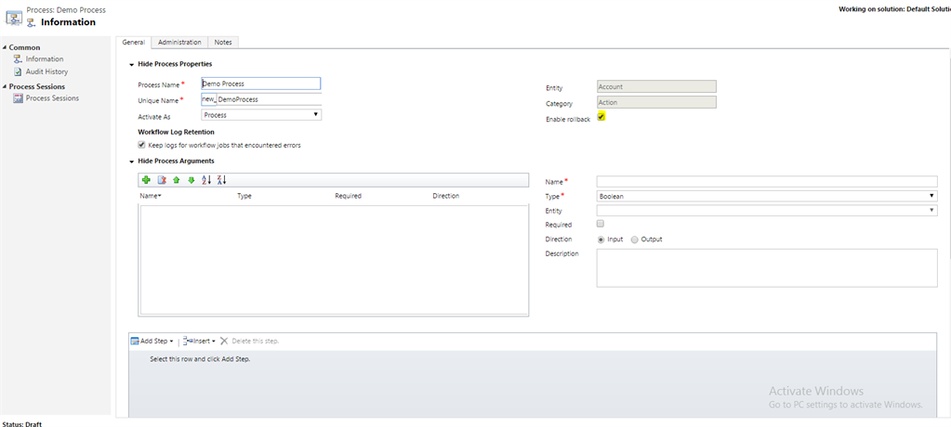Collapse the Hide Process Properties section
Viewport: 951px width, 427px height.
click(x=132, y=64)
